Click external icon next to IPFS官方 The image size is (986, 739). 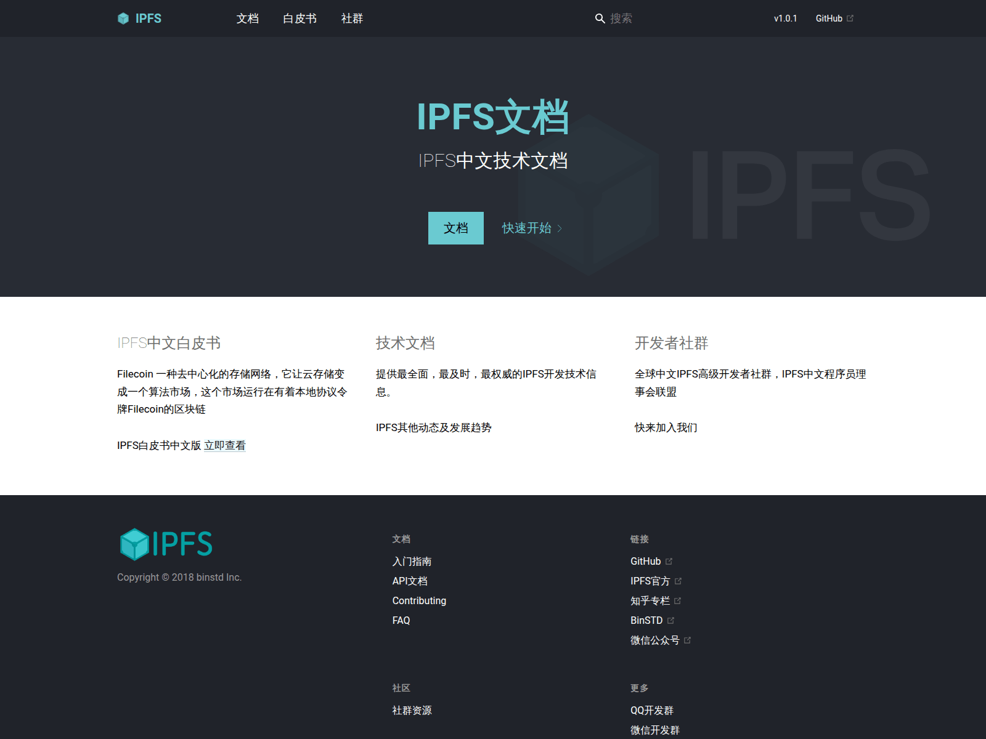(x=678, y=581)
